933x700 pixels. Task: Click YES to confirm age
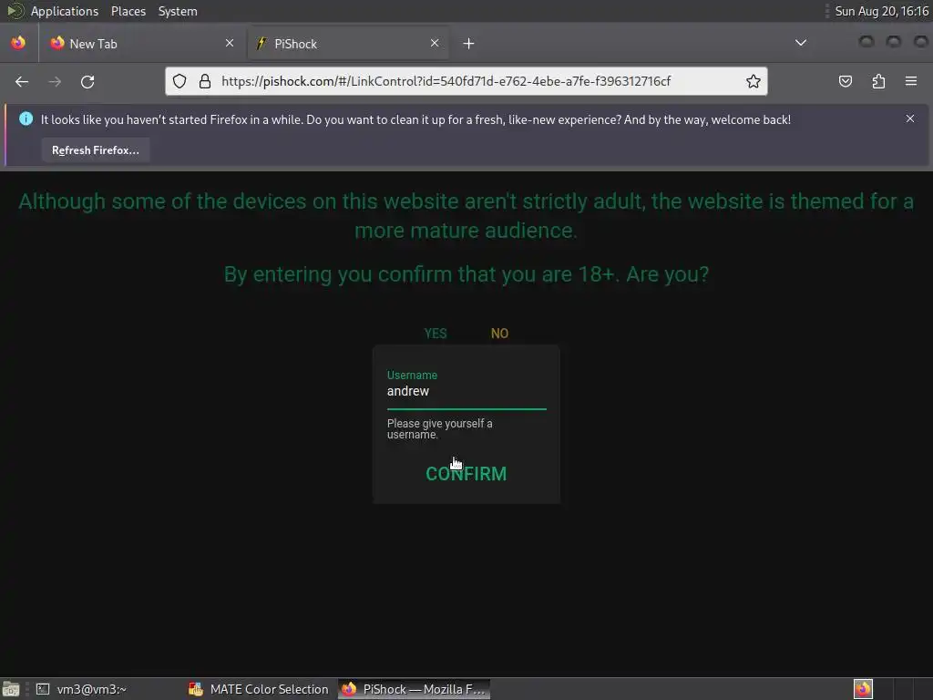[x=435, y=334]
